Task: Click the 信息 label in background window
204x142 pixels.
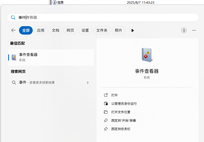Action: (x=60, y=2)
